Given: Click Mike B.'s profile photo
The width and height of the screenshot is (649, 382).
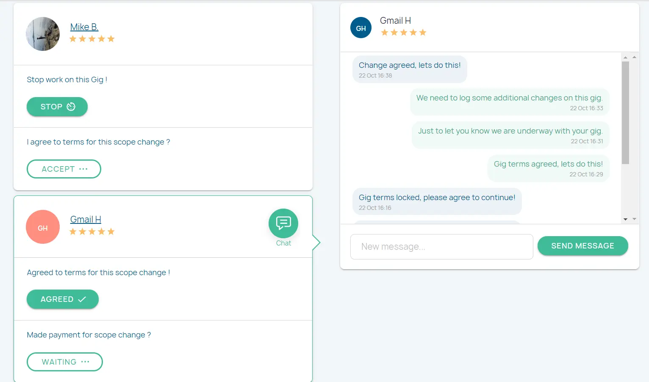Looking at the screenshot, I should (43, 34).
